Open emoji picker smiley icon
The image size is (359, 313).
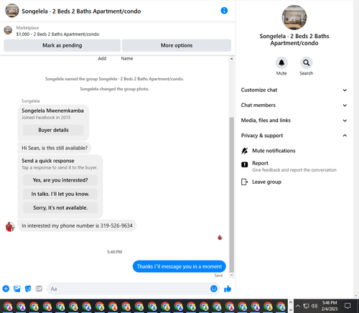[x=214, y=289]
